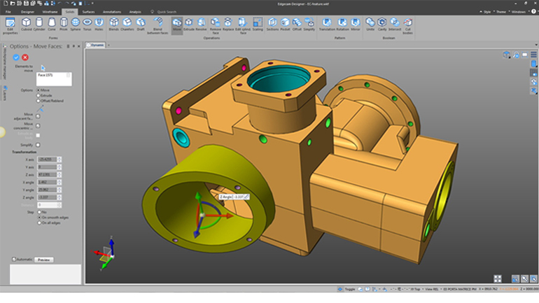
Task: Click the Y angle value field
Action: (47, 190)
